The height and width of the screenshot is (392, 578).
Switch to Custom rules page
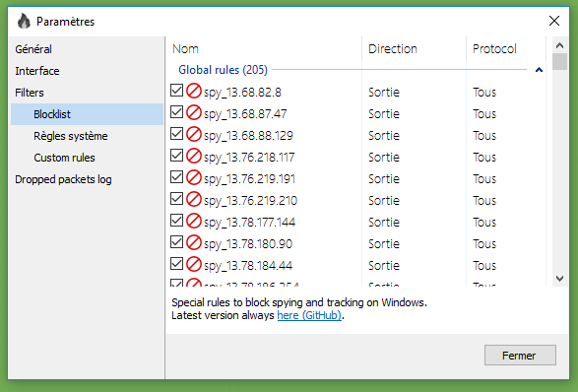(x=64, y=158)
